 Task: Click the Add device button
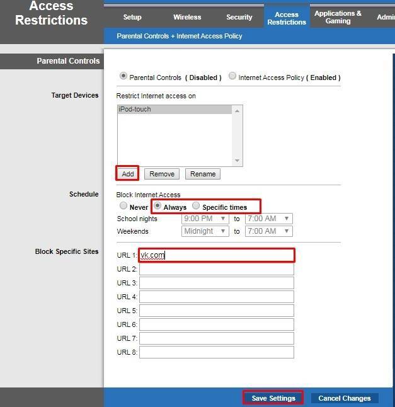coord(128,174)
